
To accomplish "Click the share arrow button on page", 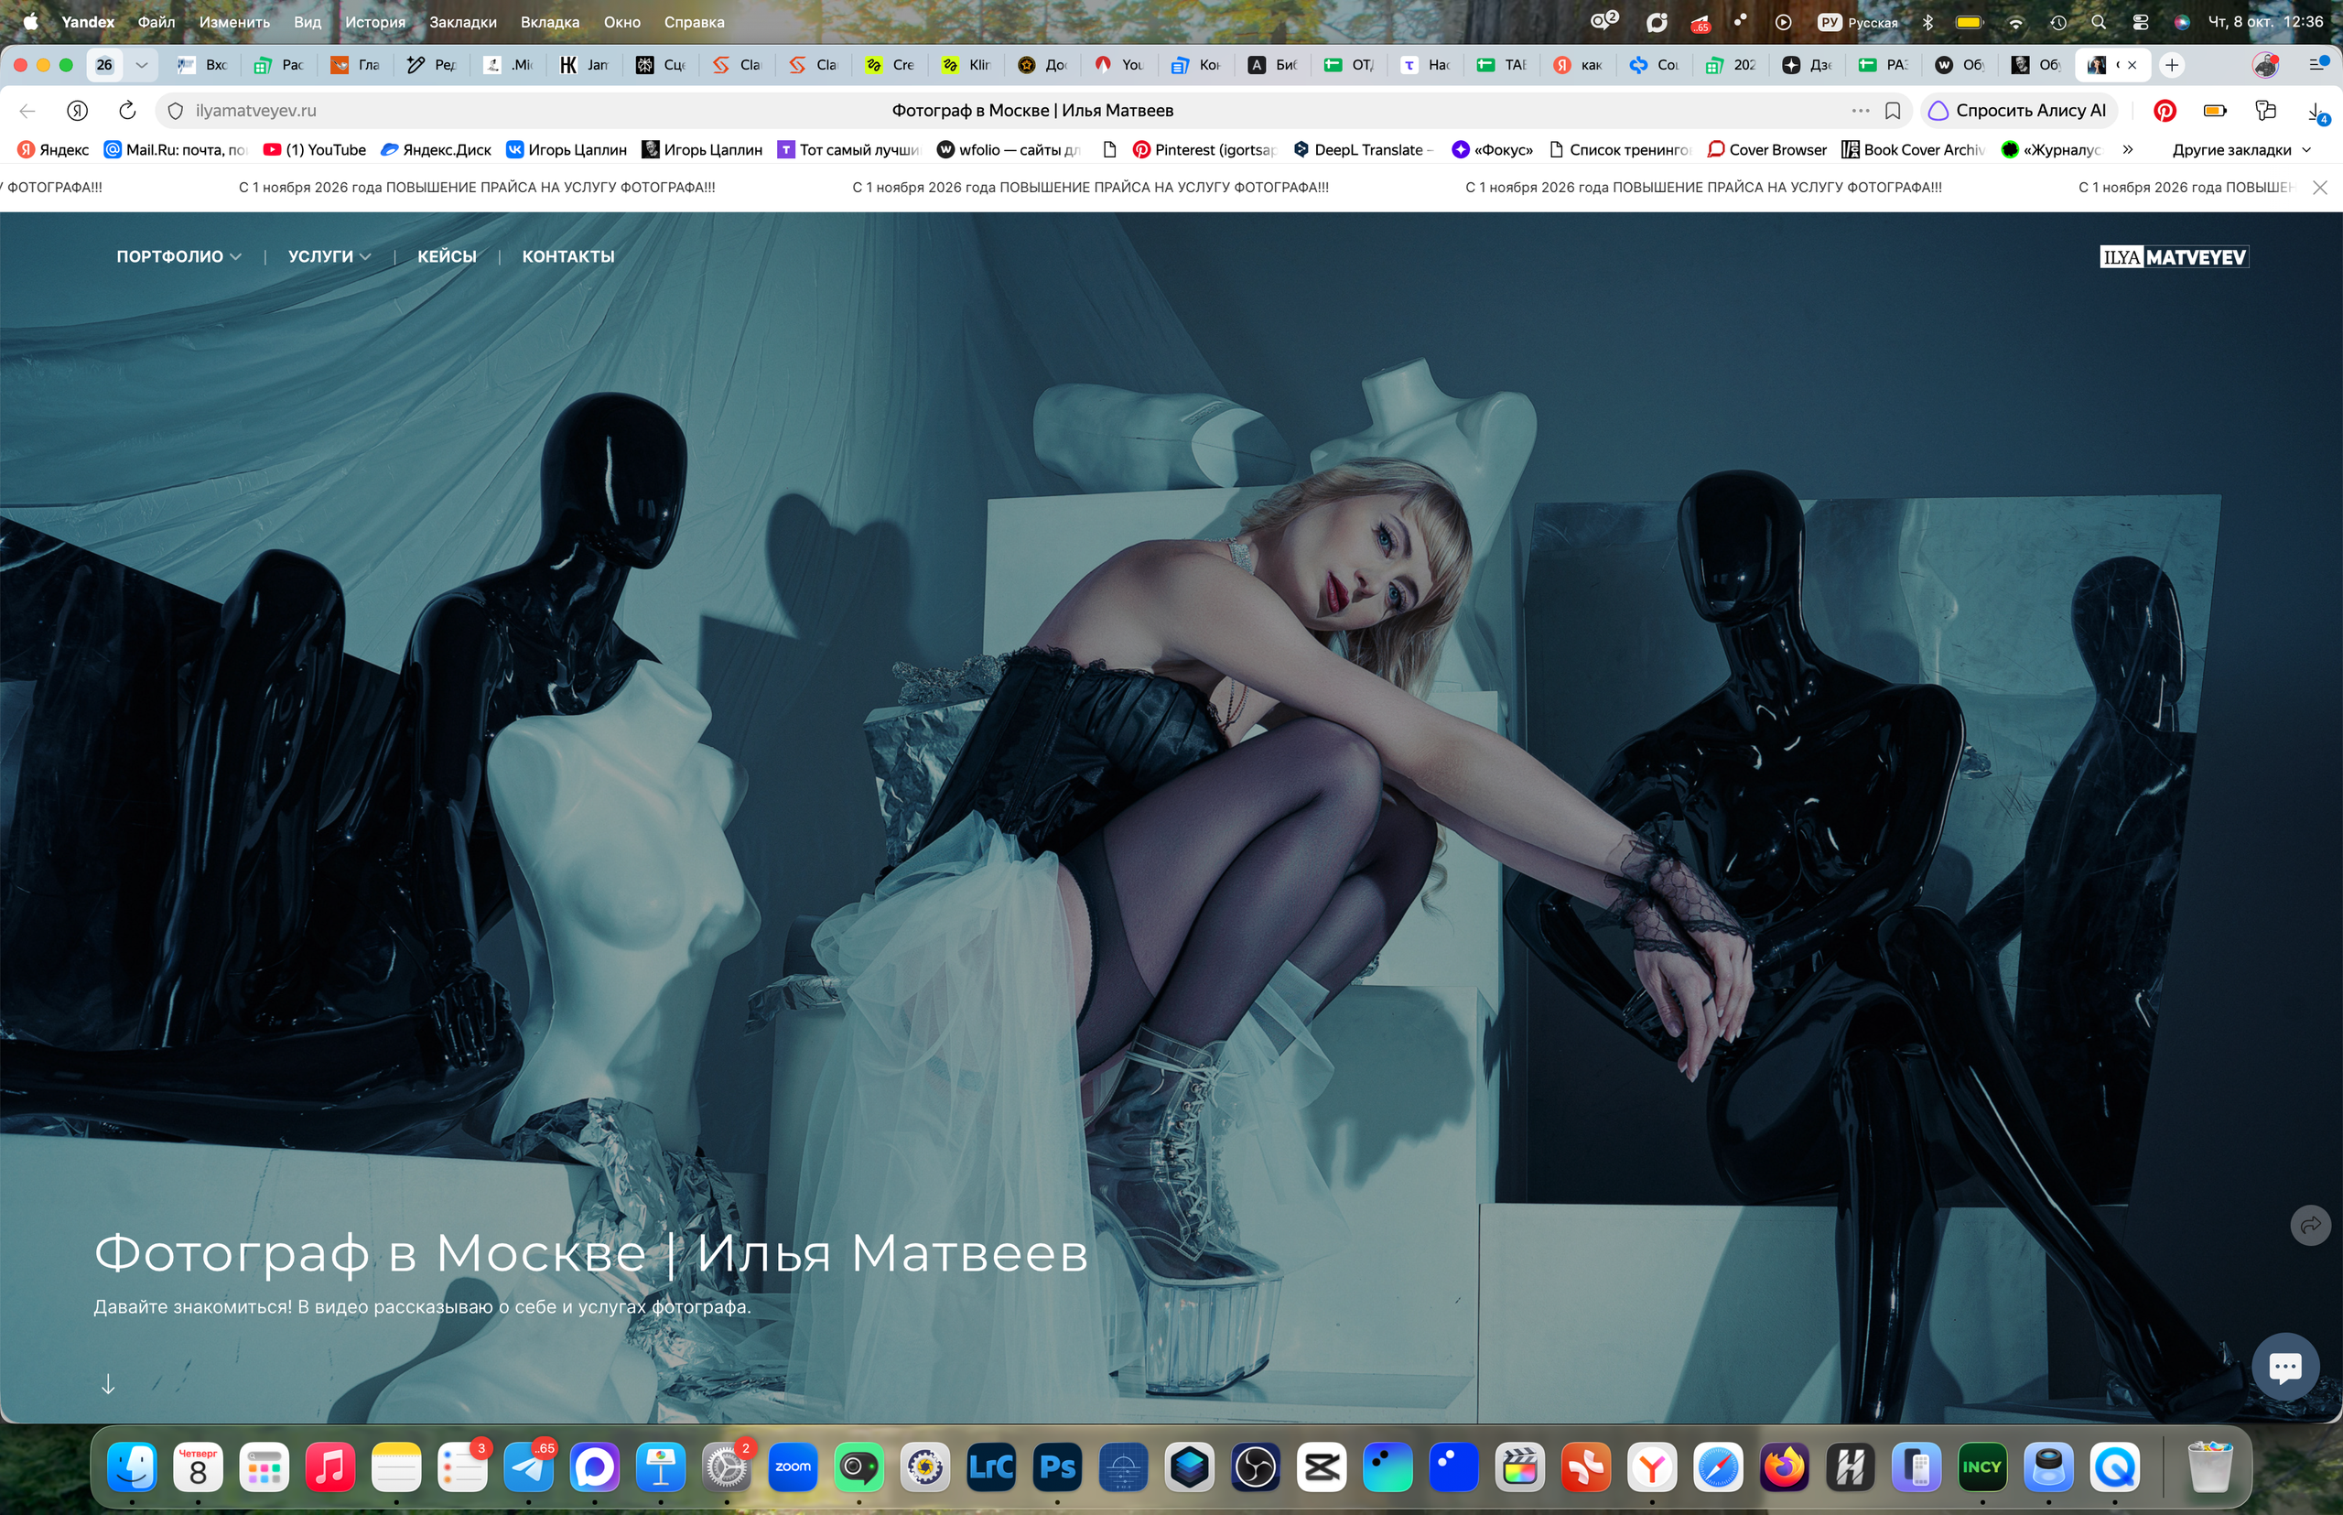I will [2311, 1225].
